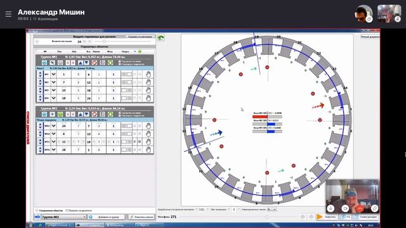Toggle the switch in the row starting 6
The image size is (406, 228).
tap(127, 134)
